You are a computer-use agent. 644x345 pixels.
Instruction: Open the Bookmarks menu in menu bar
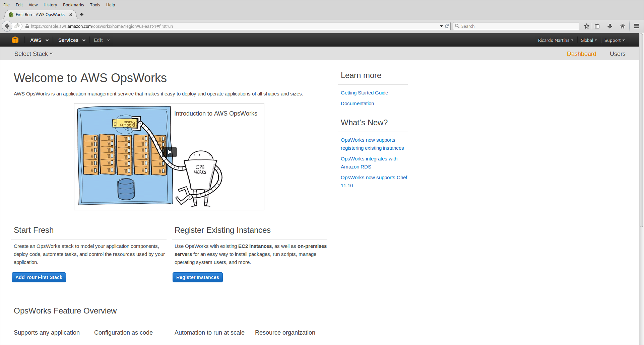73,5
